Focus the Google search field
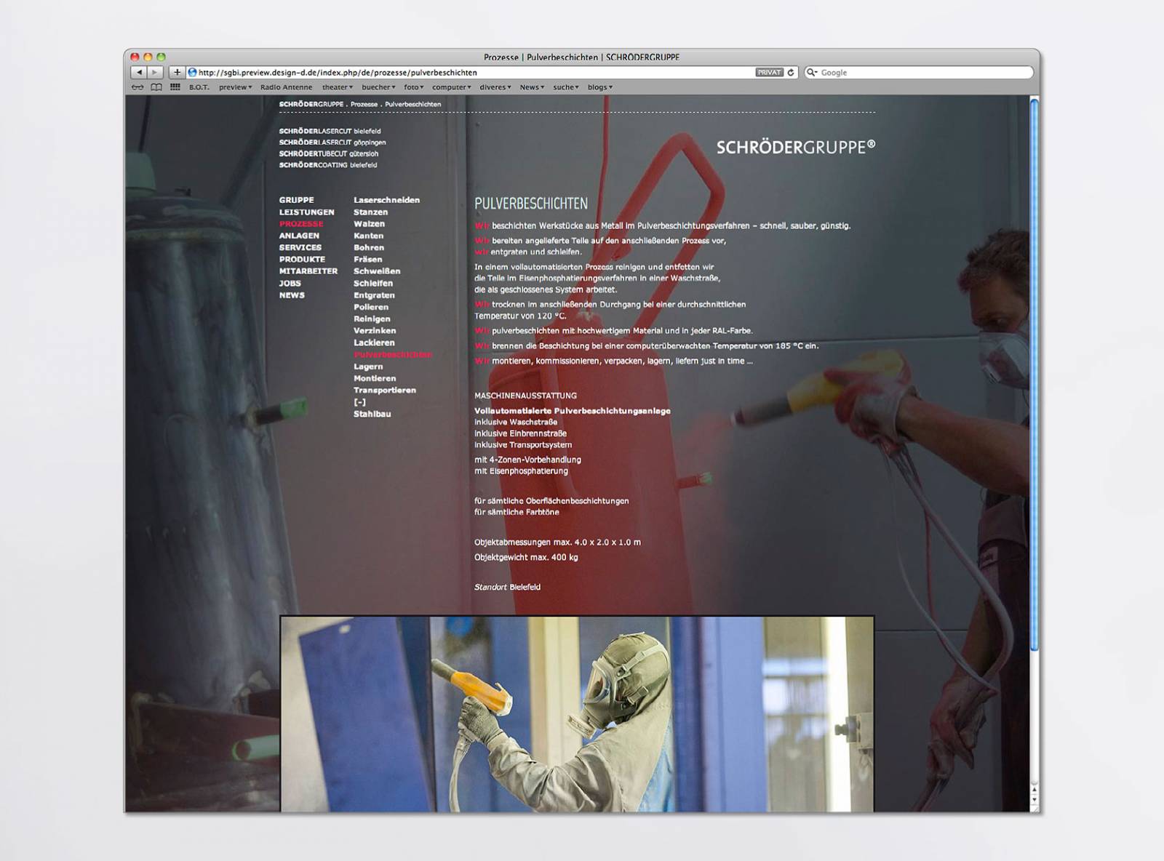This screenshot has width=1164, height=861. pyautogui.click(x=919, y=73)
